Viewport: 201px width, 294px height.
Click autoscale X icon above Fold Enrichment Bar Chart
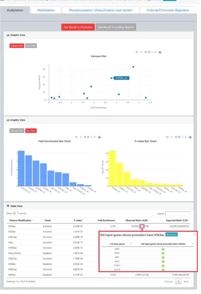[x=91, y=137]
